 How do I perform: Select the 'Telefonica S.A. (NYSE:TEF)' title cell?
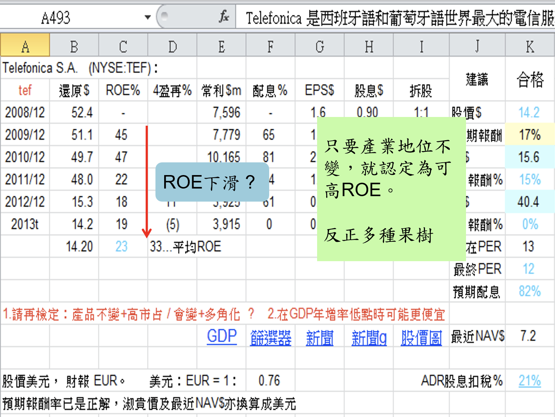pyautogui.click(x=81, y=68)
